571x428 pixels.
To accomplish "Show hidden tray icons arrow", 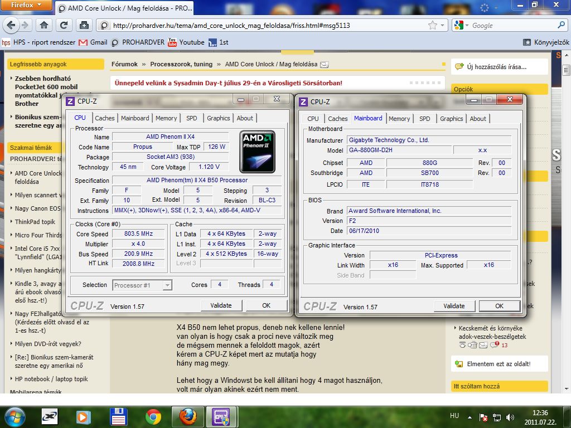I will 470,417.
